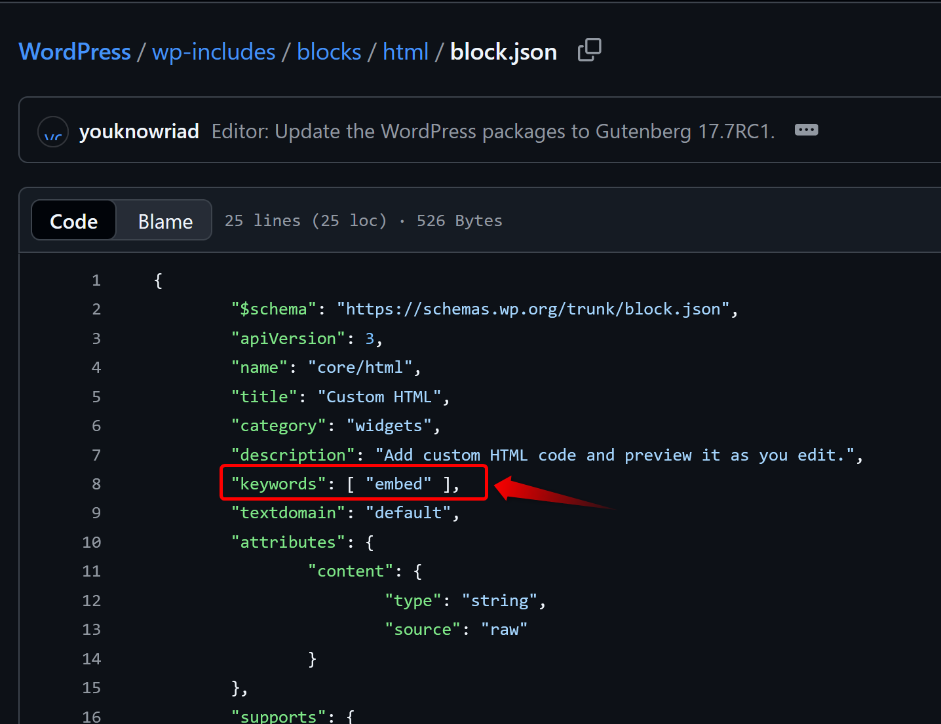
Task: Click the "raw" source value
Action: click(x=505, y=630)
